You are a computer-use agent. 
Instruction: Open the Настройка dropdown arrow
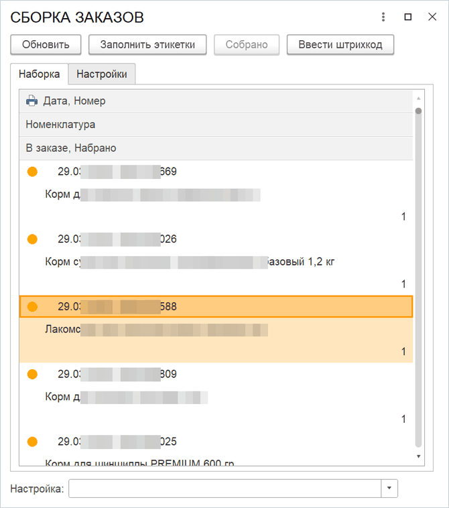pyautogui.click(x=389, y=489)
